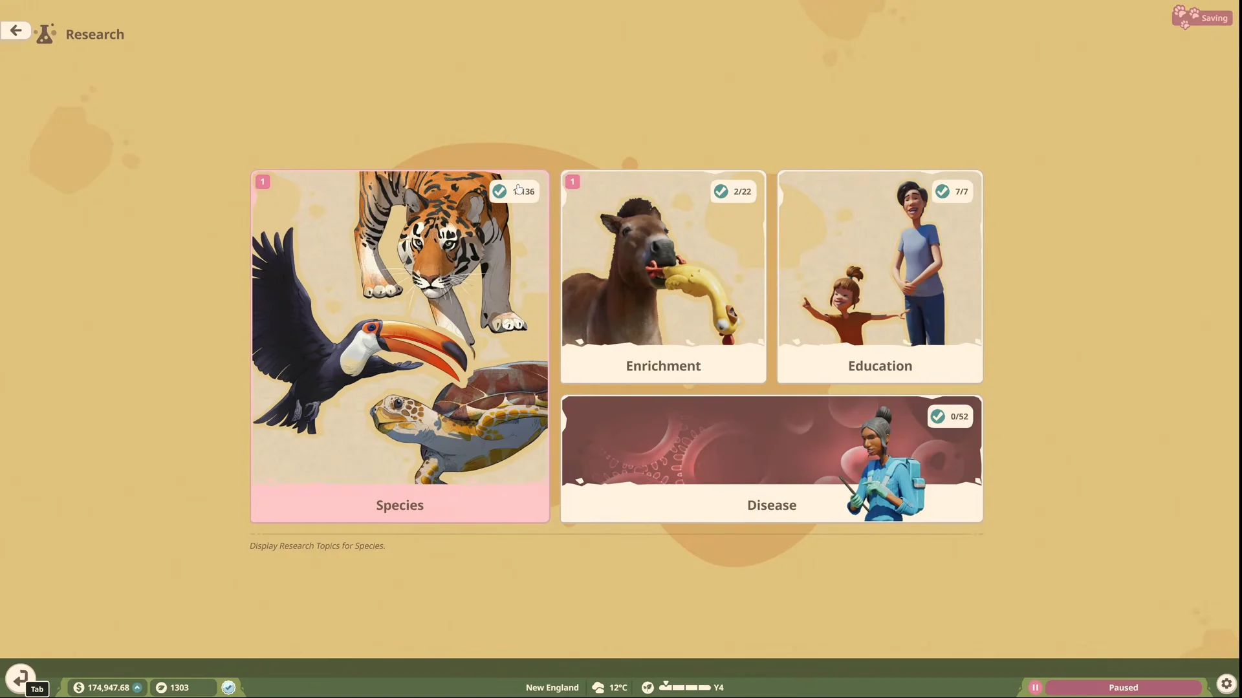This screenshot has height=698, width=1242.
Task: Click the New England location label
Action: [552, 688]
